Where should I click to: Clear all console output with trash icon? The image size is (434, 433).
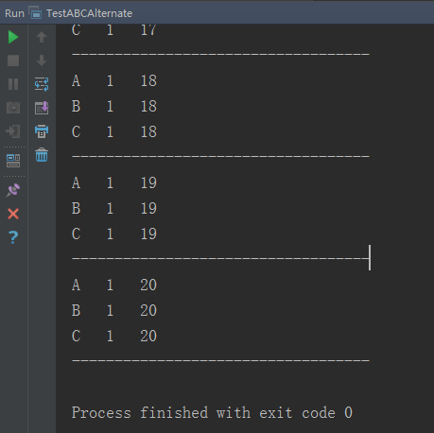coord(42,155)
